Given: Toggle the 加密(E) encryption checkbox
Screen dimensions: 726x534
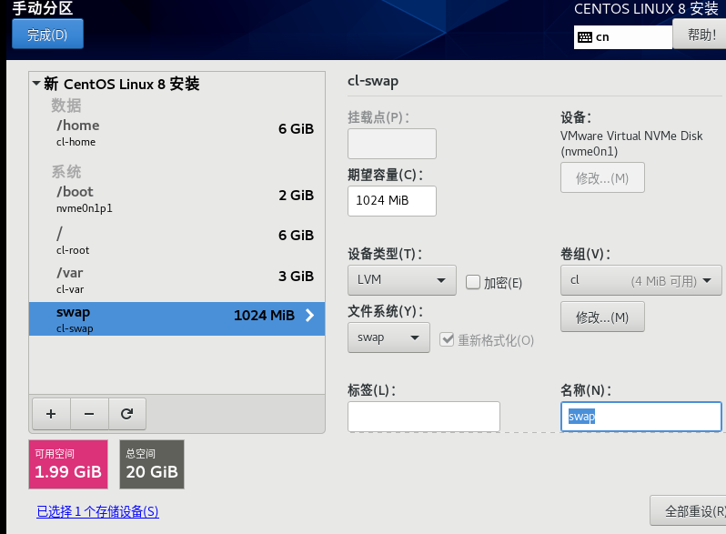Looking at the screenshot, I should [473, 282].
